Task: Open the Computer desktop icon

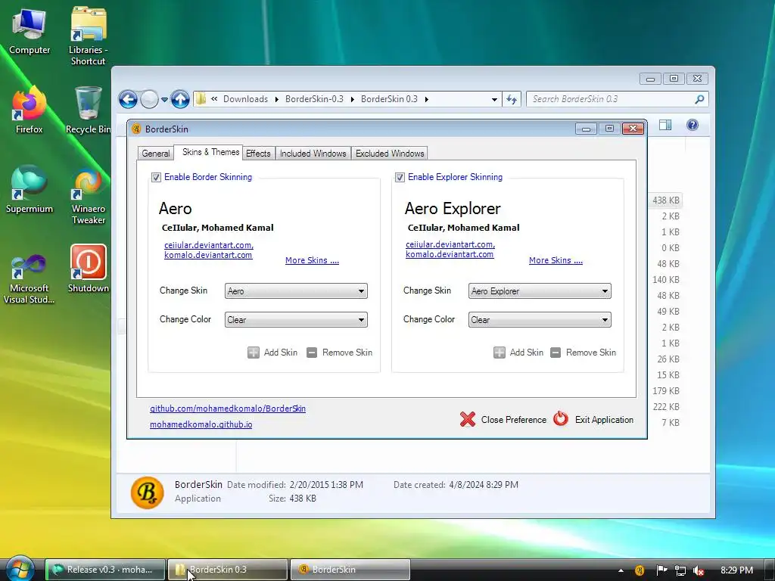Action: [x=30, y=32]
